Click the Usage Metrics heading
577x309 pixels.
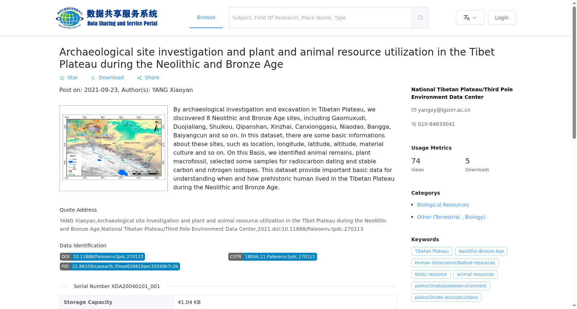(x=431, y=148)
